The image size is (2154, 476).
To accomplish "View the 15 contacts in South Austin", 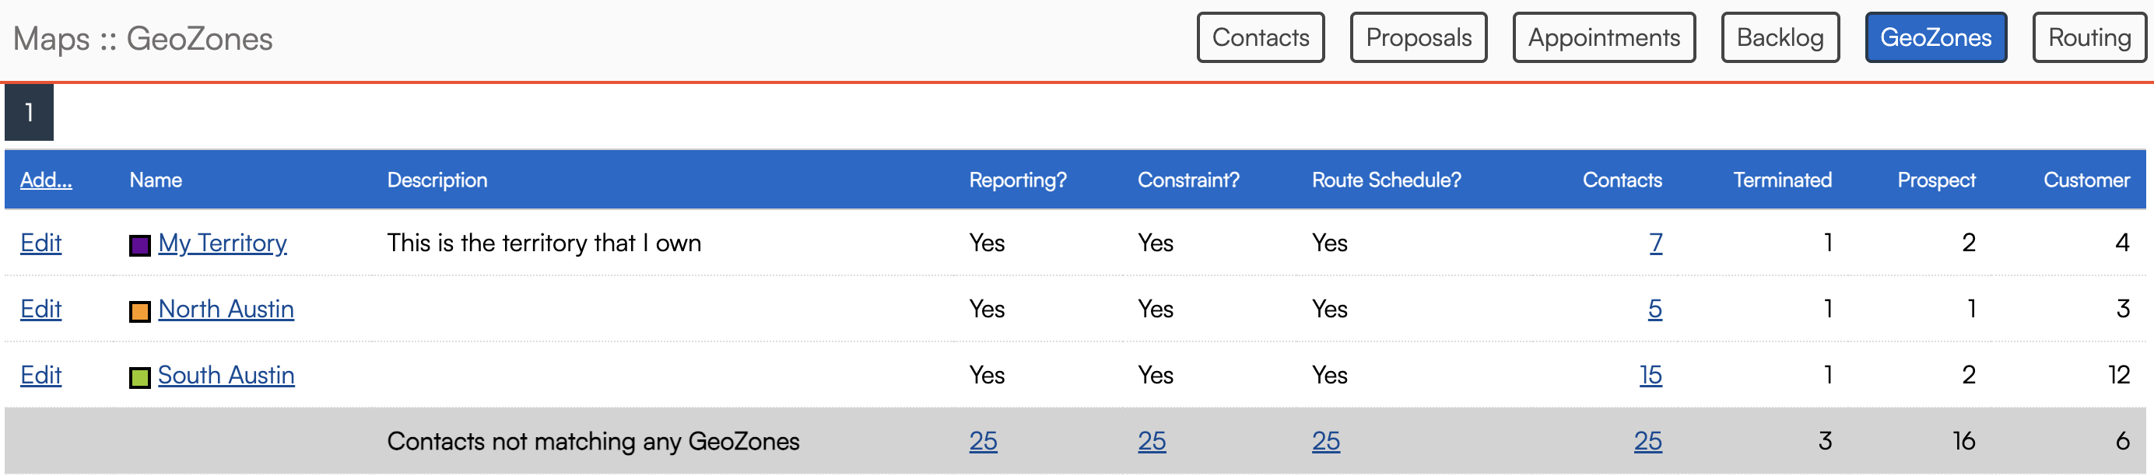I will (1650, 375).
